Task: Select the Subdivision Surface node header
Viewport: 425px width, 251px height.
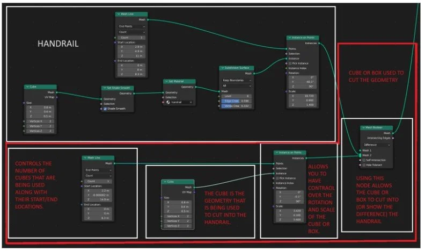Action: point(237,68)
